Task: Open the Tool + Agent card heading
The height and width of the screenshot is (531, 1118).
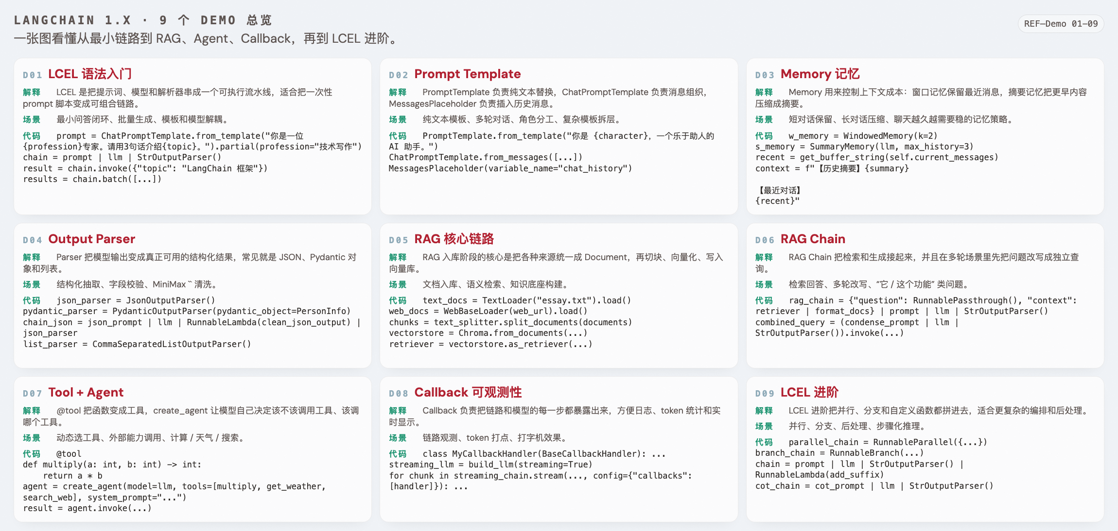Action: point(86,392)
